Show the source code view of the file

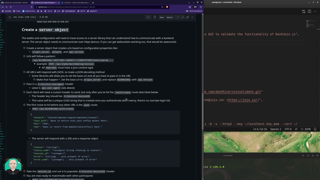(148, 17)
